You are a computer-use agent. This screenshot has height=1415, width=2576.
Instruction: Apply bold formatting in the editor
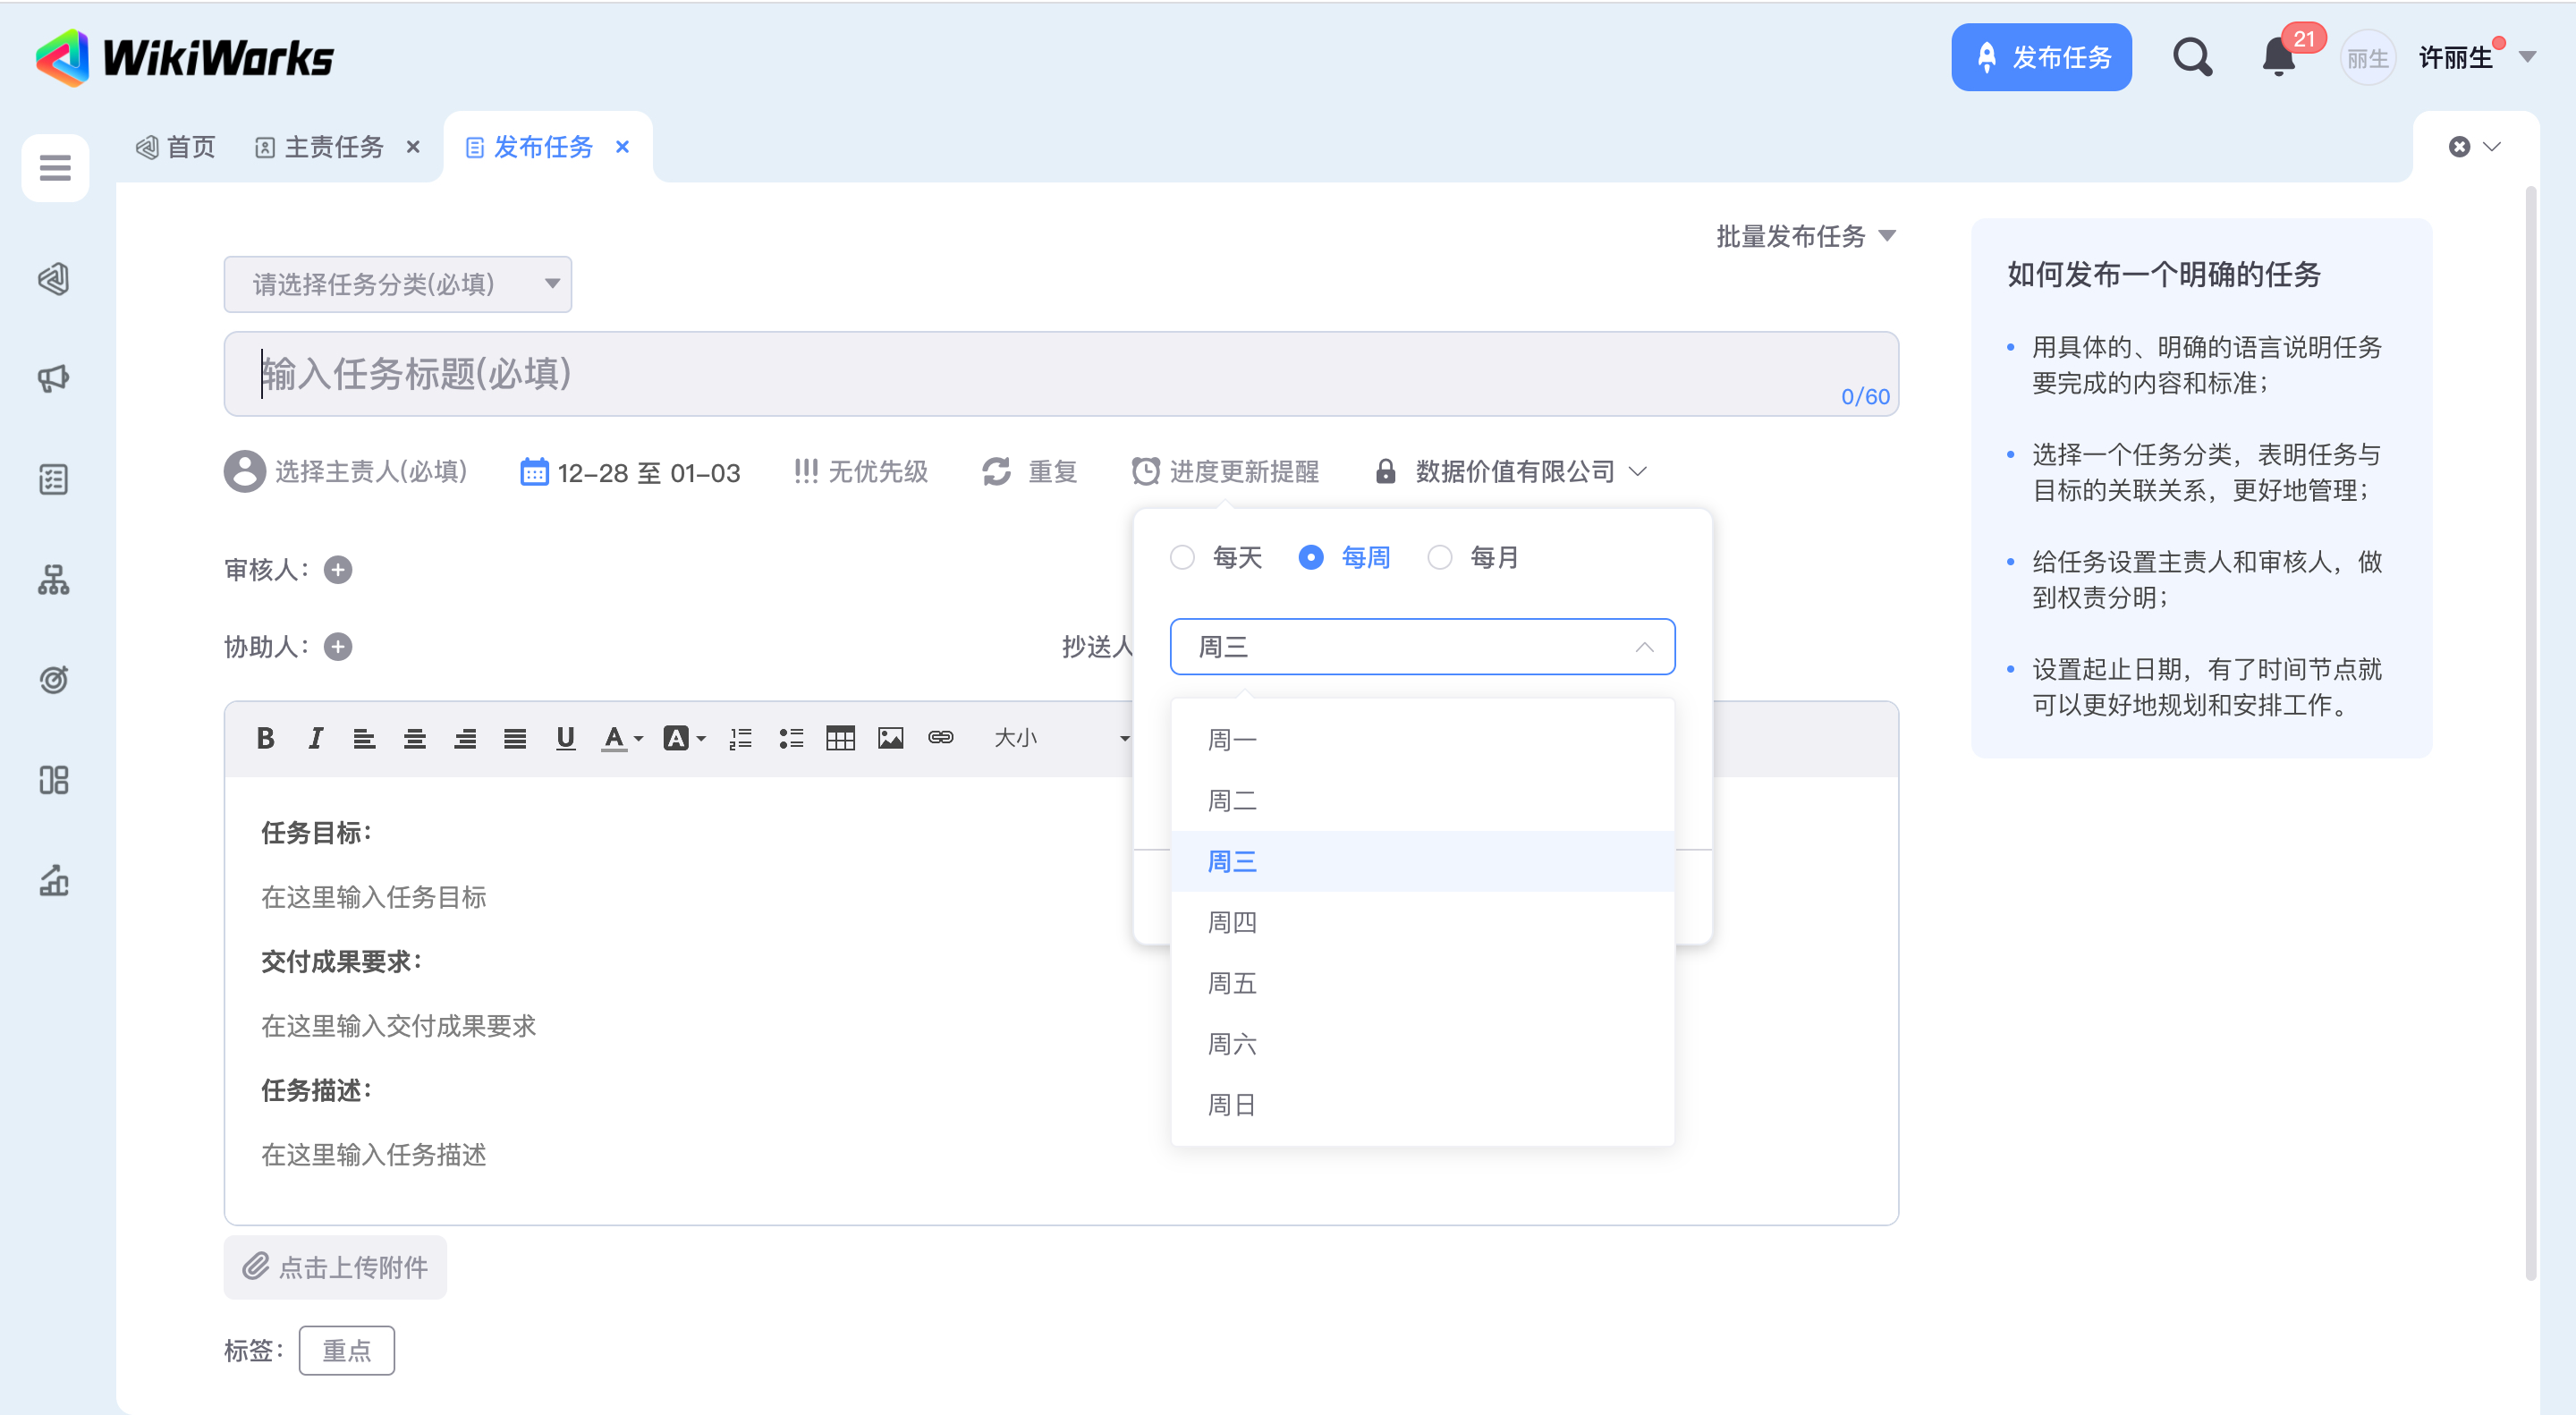pos(265,738)
